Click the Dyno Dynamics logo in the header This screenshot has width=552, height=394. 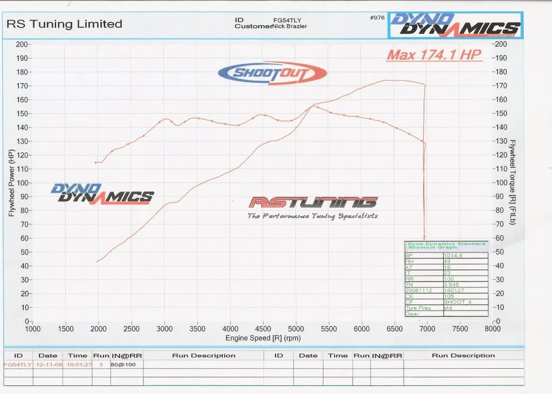click(455, 25)
